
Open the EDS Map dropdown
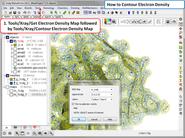(101, 89)
